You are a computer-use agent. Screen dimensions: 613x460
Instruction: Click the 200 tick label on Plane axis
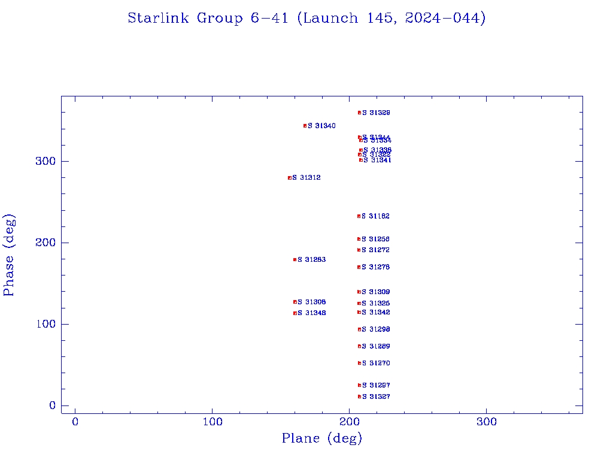coord(350,422)
